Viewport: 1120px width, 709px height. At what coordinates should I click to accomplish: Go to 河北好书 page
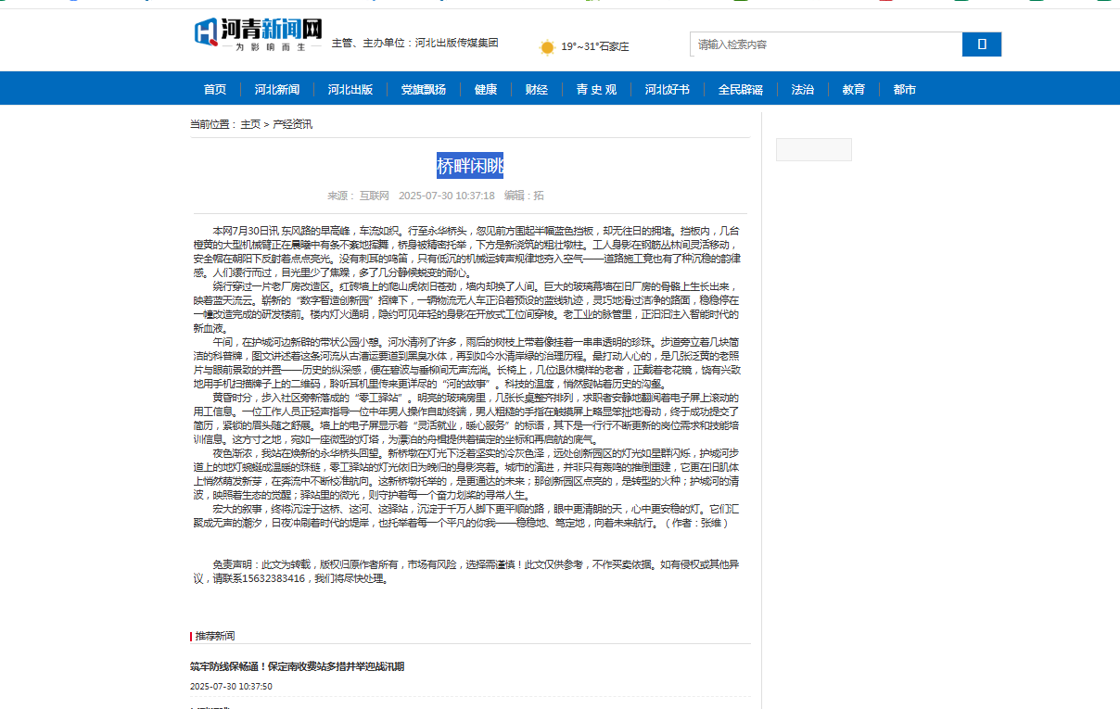[668, 90]
